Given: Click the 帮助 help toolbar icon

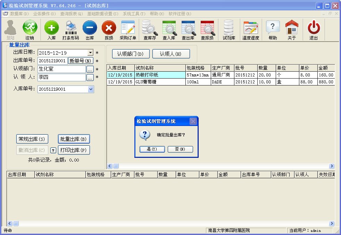Looking at the screenshot, I should (273, 30).
